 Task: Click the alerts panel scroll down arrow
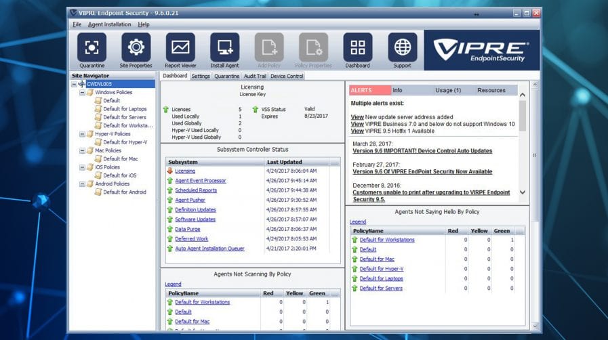point(522,192)
